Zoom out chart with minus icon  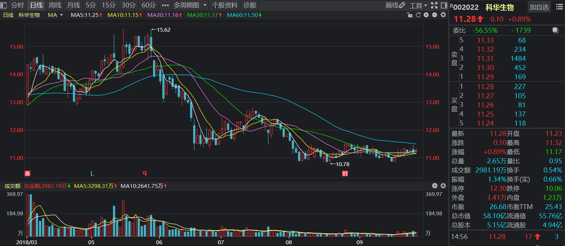[x=435, y=15]
